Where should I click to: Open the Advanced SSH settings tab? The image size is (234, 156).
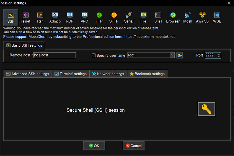tap(27, 74)
